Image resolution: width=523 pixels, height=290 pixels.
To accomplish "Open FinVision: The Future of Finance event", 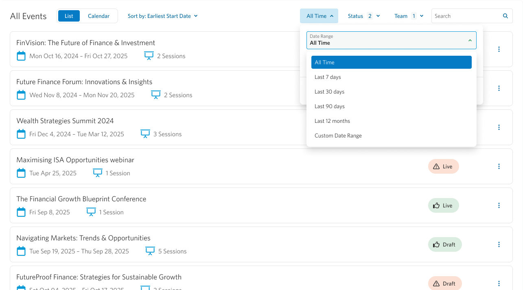I will [85, 43].
